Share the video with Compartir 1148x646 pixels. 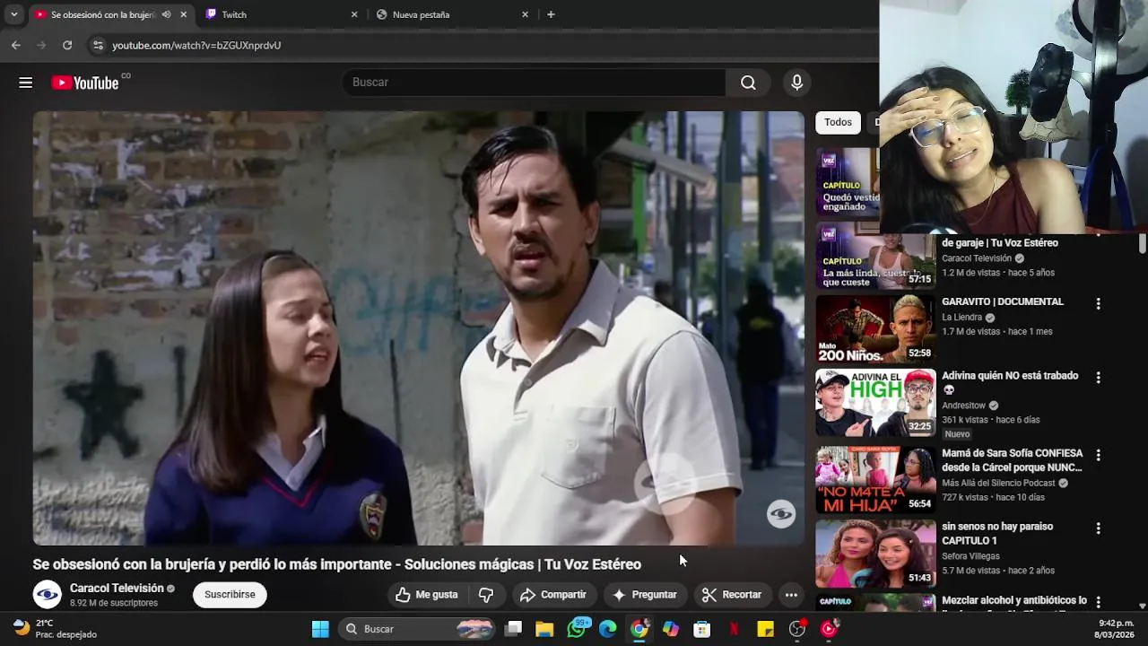(x=553, y=594)
